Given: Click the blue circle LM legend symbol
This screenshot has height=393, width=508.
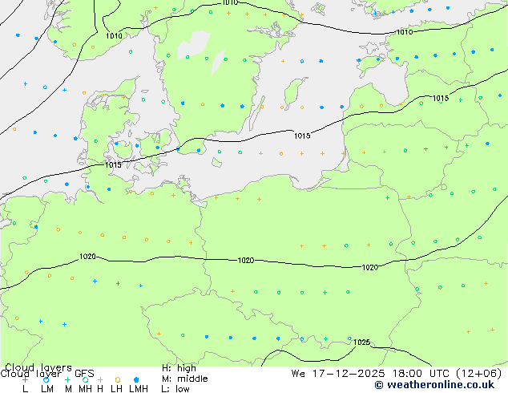Looking at the screenshot, I should [46, 379].
